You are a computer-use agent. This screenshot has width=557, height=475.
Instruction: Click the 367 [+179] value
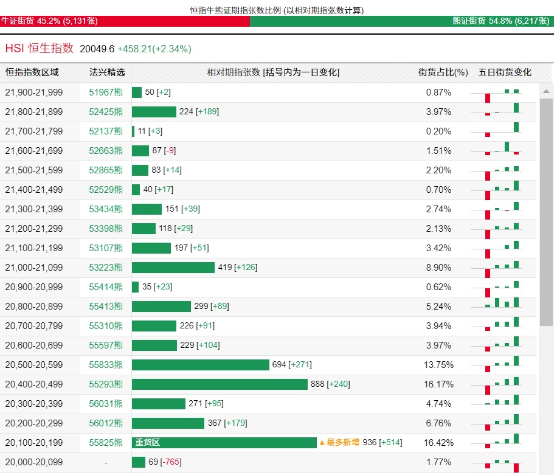pyautogui.click(x=227, y=423)
